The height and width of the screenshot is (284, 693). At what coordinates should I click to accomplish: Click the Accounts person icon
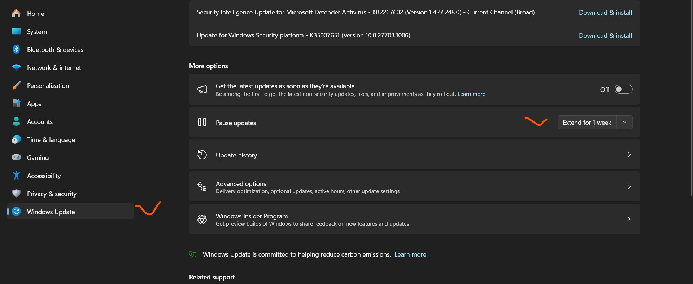(16, 121)
